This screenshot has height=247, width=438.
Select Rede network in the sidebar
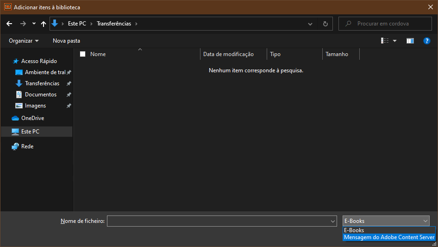click(27, 146)
